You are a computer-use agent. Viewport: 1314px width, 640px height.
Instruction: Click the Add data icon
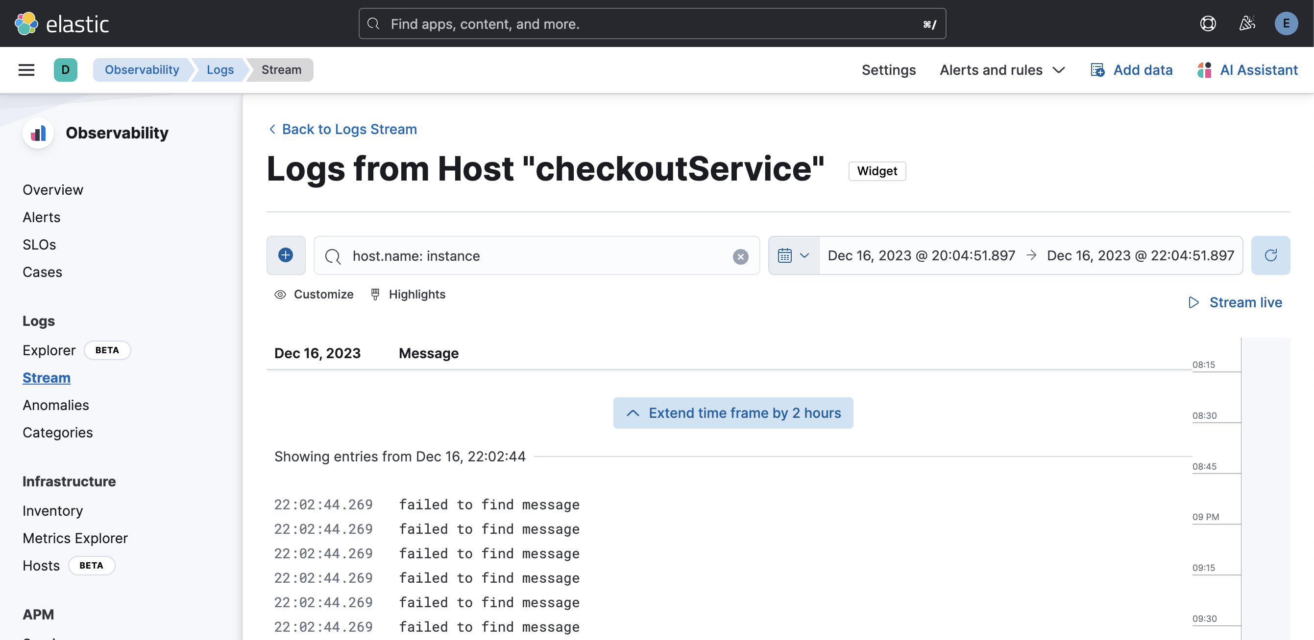(x=1097, y=70)
